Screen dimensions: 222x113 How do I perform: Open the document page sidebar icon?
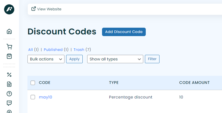coord(9,84)
